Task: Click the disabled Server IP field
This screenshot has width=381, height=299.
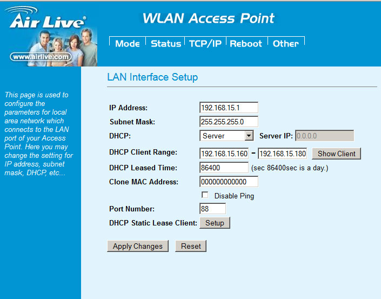Action: [324, 136]
